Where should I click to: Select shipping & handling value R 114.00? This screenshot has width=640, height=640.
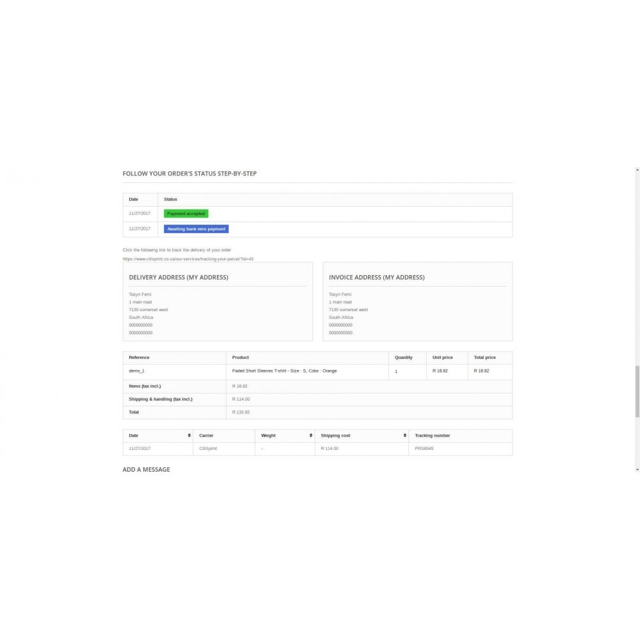[x=241, y=399]
